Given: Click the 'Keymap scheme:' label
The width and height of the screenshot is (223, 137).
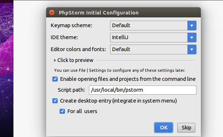Looking at the screenshot, I should click(72, 25).
